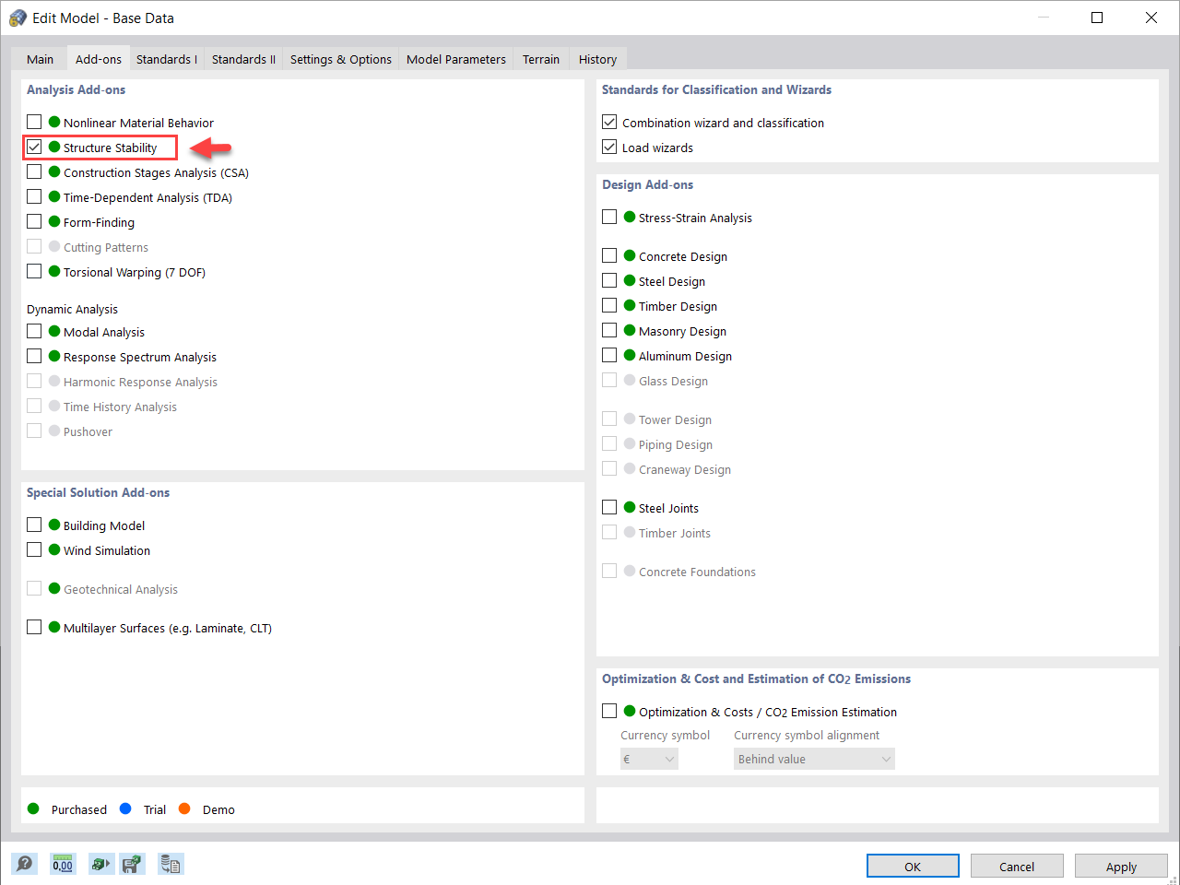
Task: Open the help dialog from the toolbar
Action: [24, 864]
